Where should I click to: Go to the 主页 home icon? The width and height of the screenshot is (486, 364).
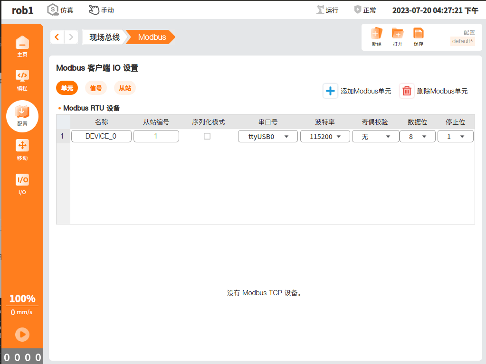tap(22, 43)
